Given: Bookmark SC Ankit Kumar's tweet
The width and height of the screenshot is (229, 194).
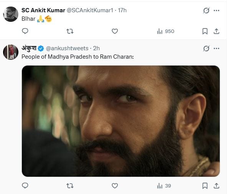Looking at the screenshot, I should click(205, 31).
